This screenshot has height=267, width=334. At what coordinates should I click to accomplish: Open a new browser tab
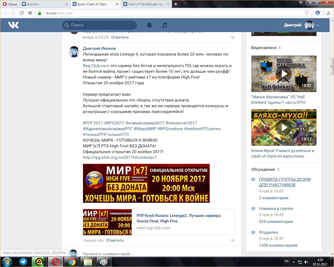tap(176, 4)
